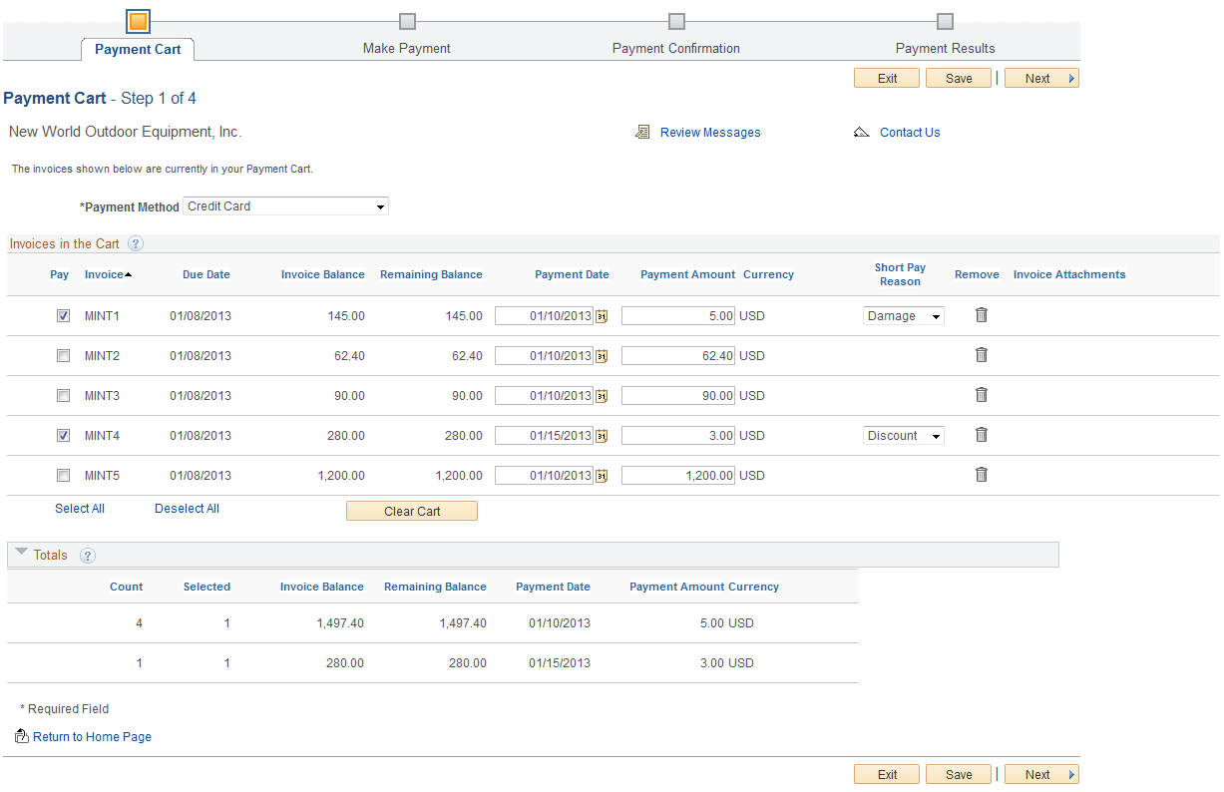Check the Pay checkbox for MINT3

(63, 395)
